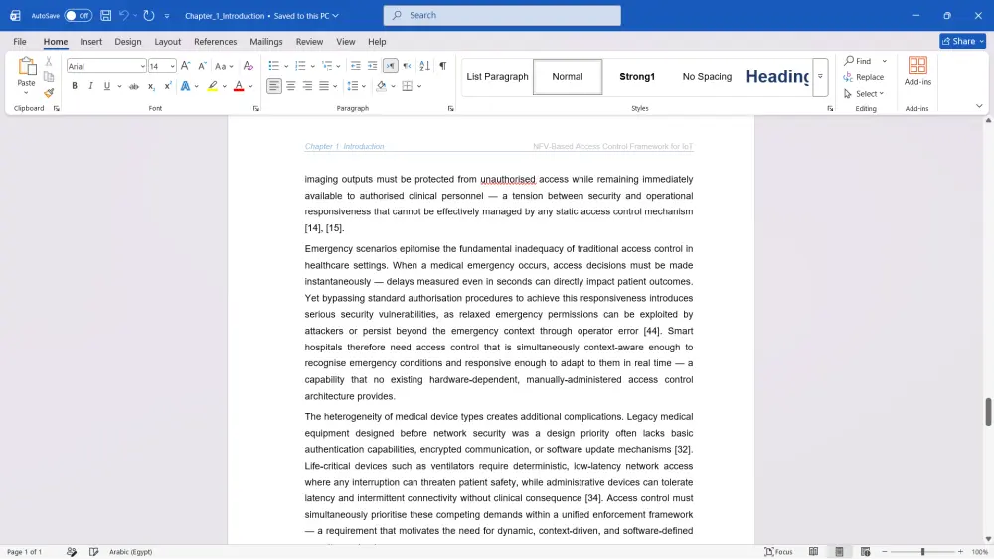Toggle Bold formatting
The height and width of the screenshot is (559, 994).
pos(75,86)
